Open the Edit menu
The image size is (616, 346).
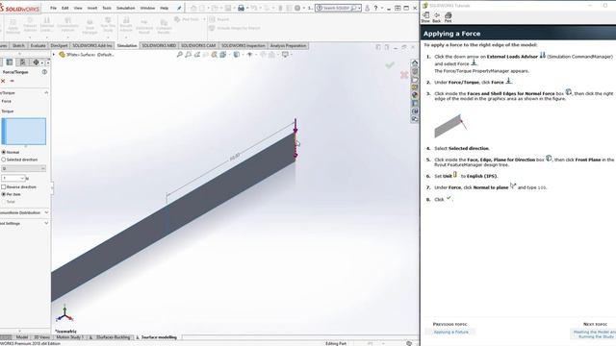pyautogui.click(x=65, y=8)
